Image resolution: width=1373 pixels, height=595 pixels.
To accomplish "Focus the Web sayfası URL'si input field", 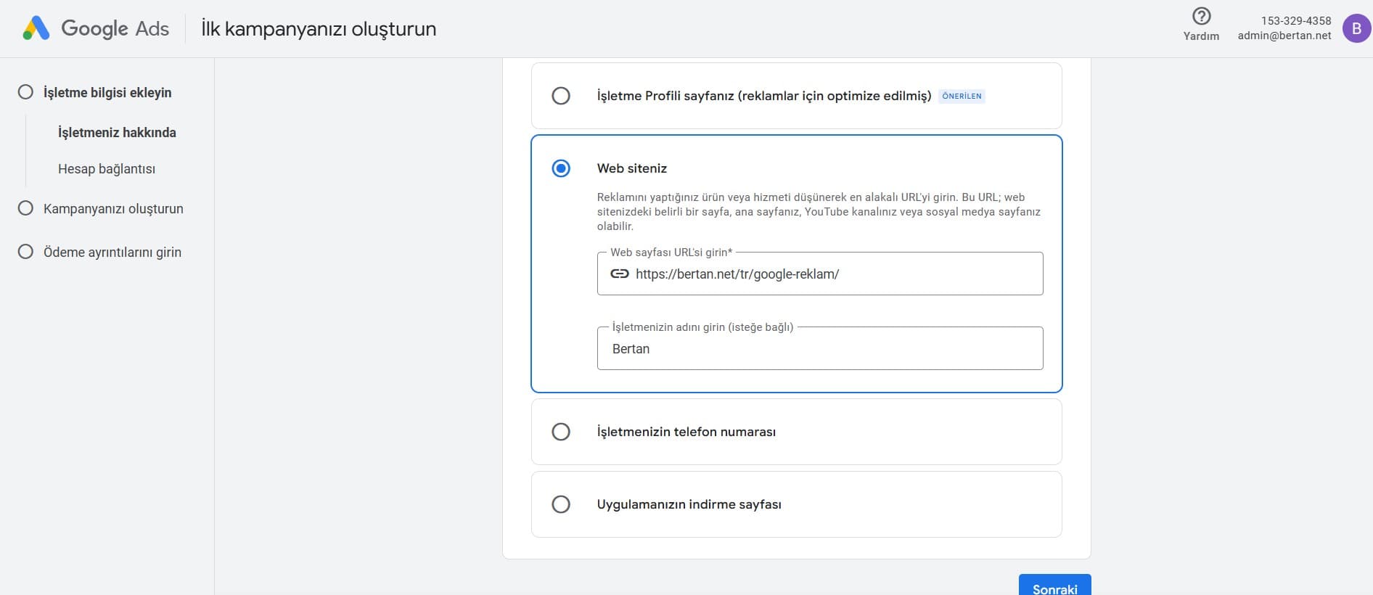I will (820, 274).
